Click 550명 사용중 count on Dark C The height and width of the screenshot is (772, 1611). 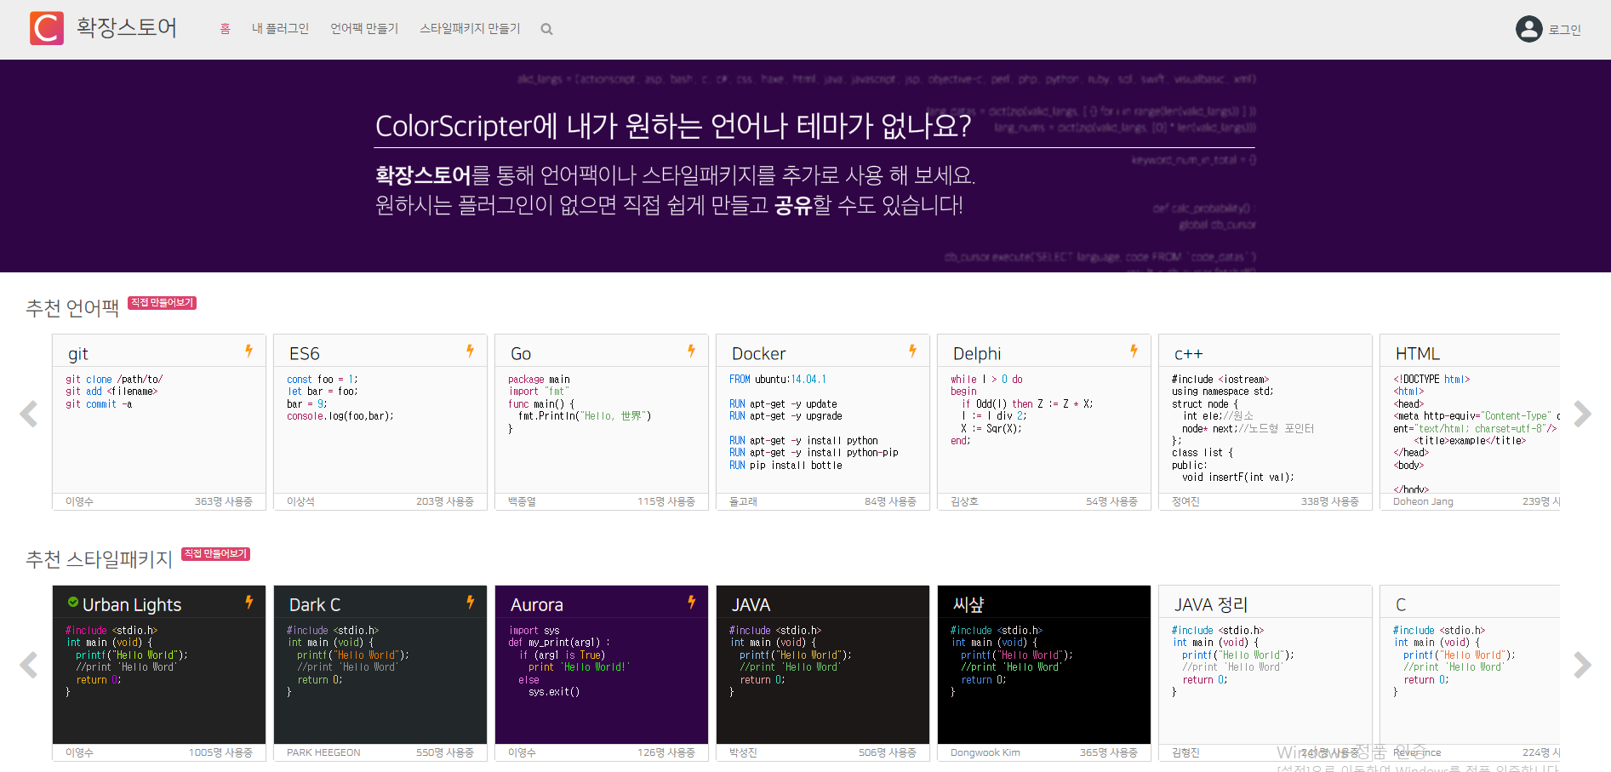click(x=444, y=752)
